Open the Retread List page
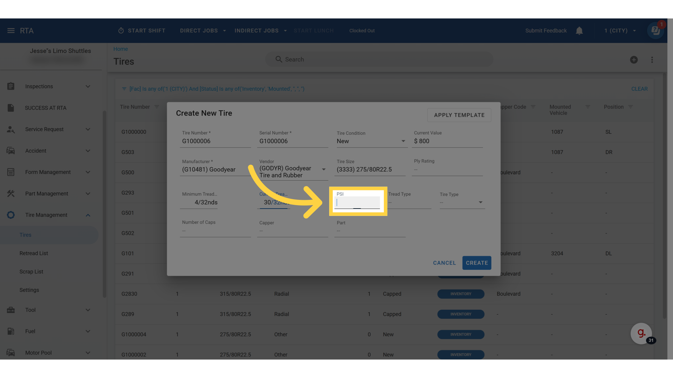 (34, 253)
